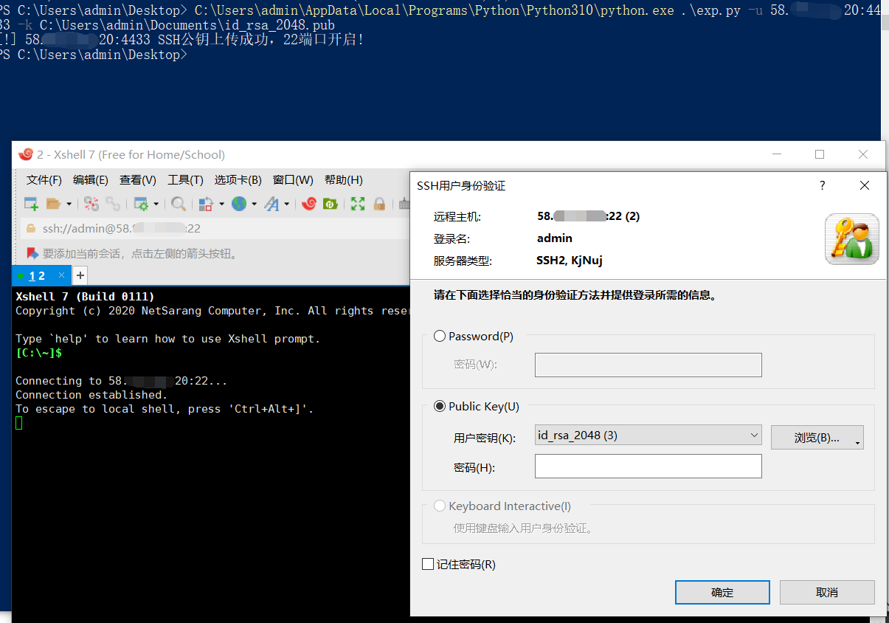
Task: Click the 密码(H) passphrase input field
Action: [648, 467]
